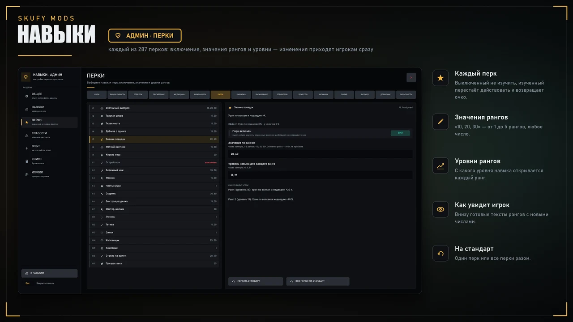The height and width of the screenshot is (322, 573).
Task: Click the star icon in Каждый перк card
Action: (440, 78)
